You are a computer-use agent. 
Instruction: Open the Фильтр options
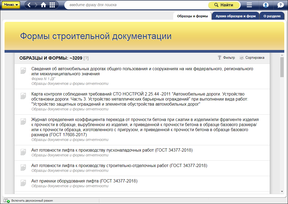pos(226,57)
